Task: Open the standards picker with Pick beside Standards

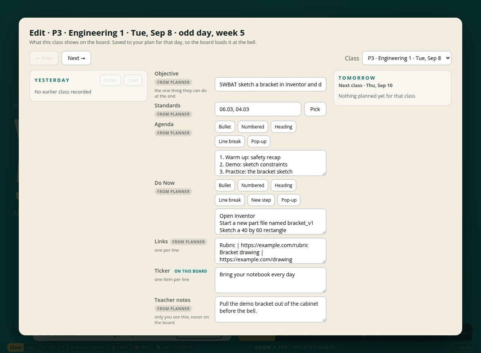Action: [x=315, y=109]
